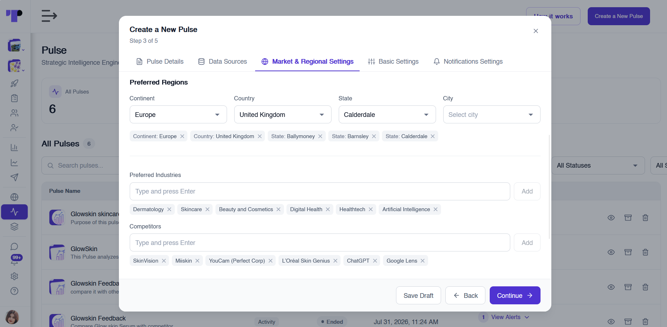The height and width of the screenshot is (327, 667).
Task: Click the rocket icon in the sidebar
Action: pos(14,83)
